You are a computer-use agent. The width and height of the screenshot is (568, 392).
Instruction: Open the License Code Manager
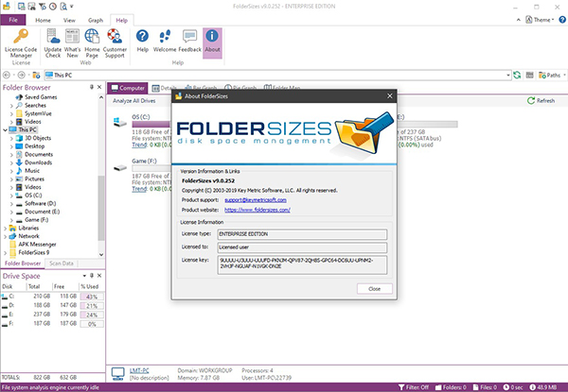click(21, 43)
